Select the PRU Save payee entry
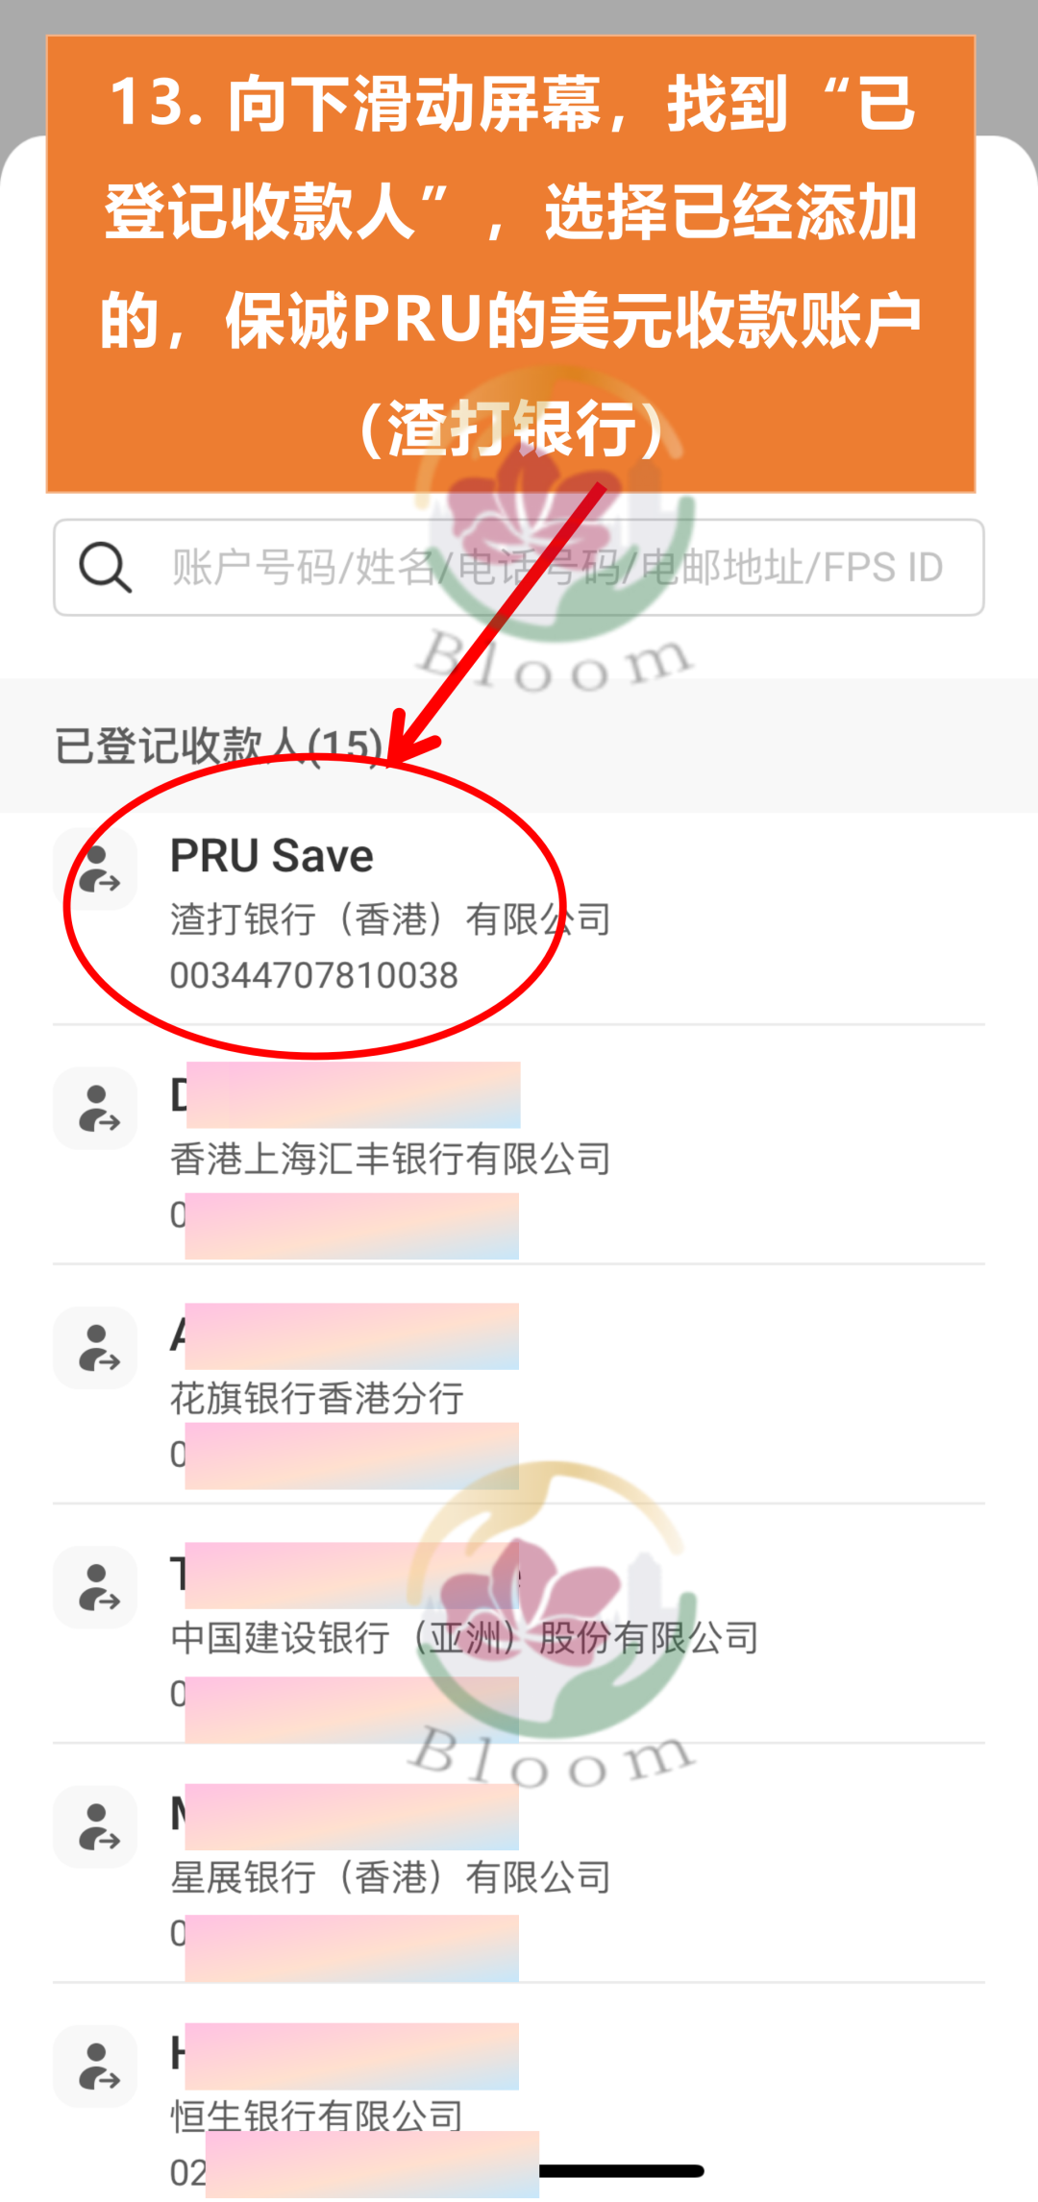 519,918
